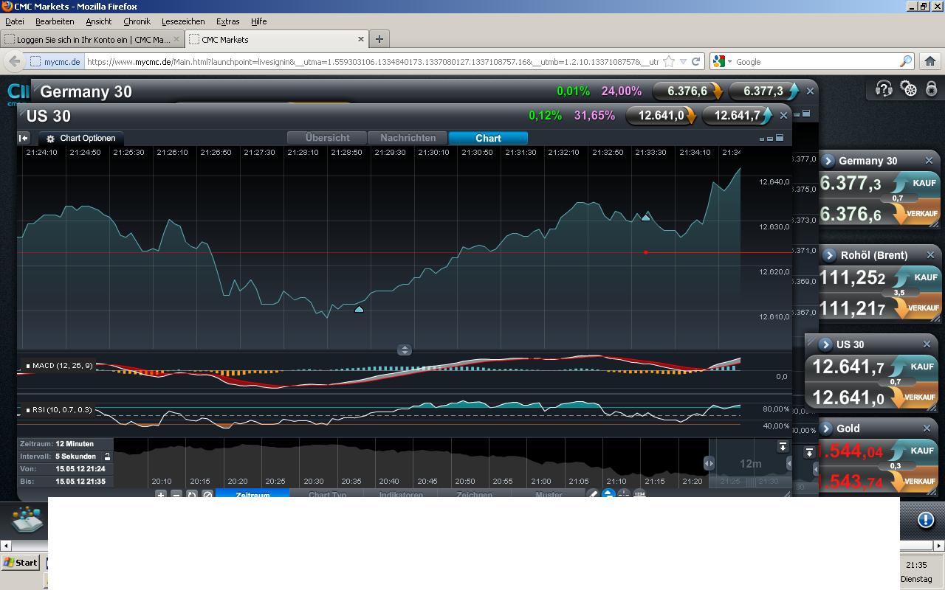Viewport: 945px width, 590px height.
Task: Click lower triangle marker on price chart
Action: [359, 309]
